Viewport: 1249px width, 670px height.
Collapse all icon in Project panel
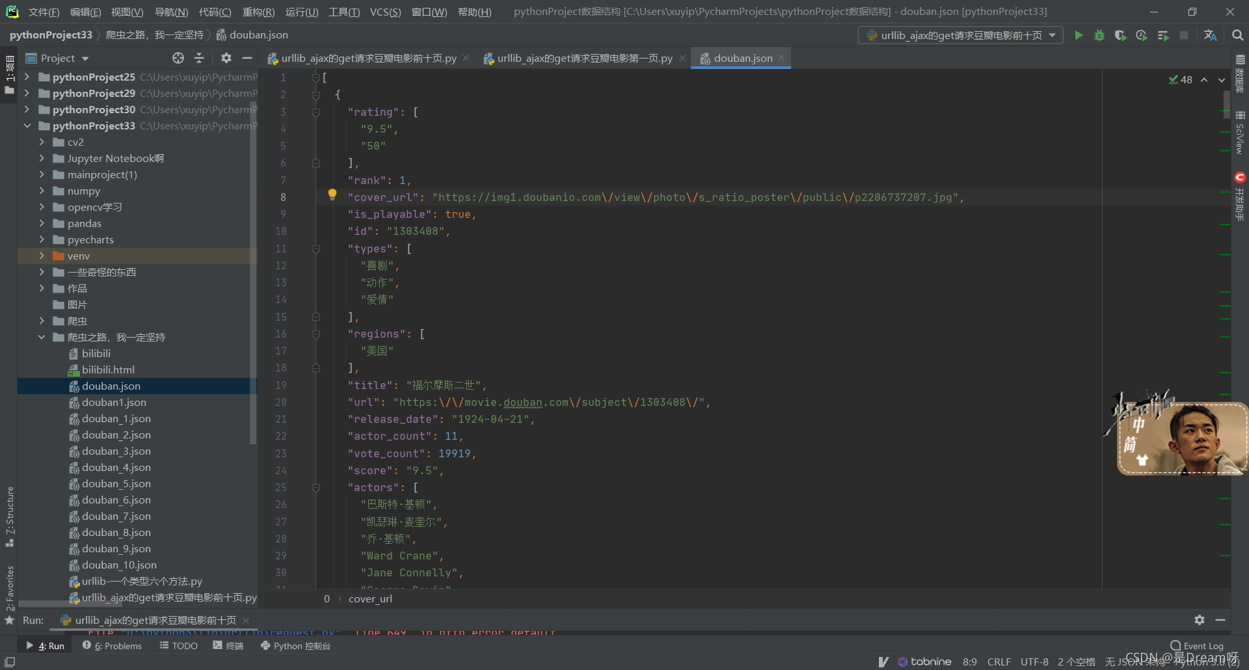click(x=199, y=58)
